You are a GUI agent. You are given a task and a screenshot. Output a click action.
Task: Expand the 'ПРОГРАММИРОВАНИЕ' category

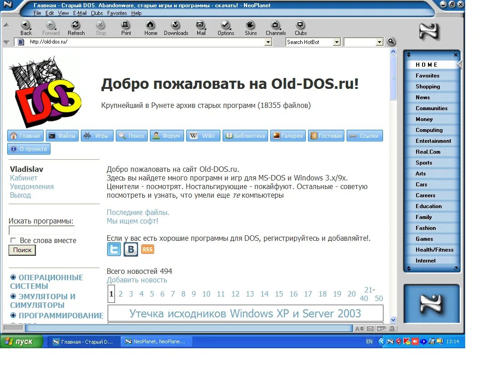pyautogui.click(x=13, y=315)
